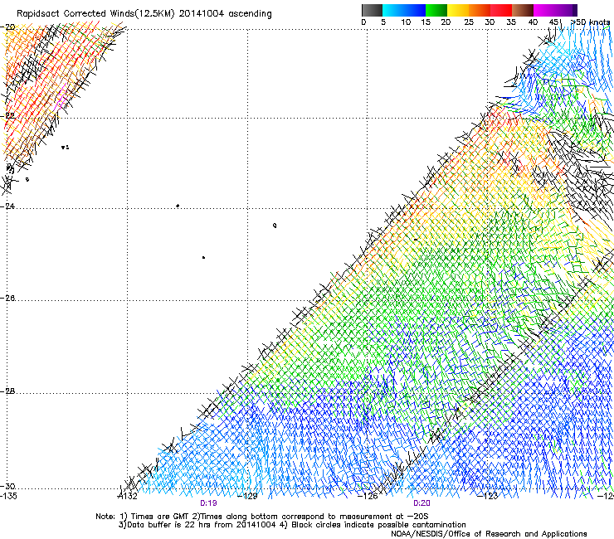Click the 'Rapidscat Corrected Winds(12.5KM)' title
This screenshot has height=539, width=614.
tap(95, 14)
